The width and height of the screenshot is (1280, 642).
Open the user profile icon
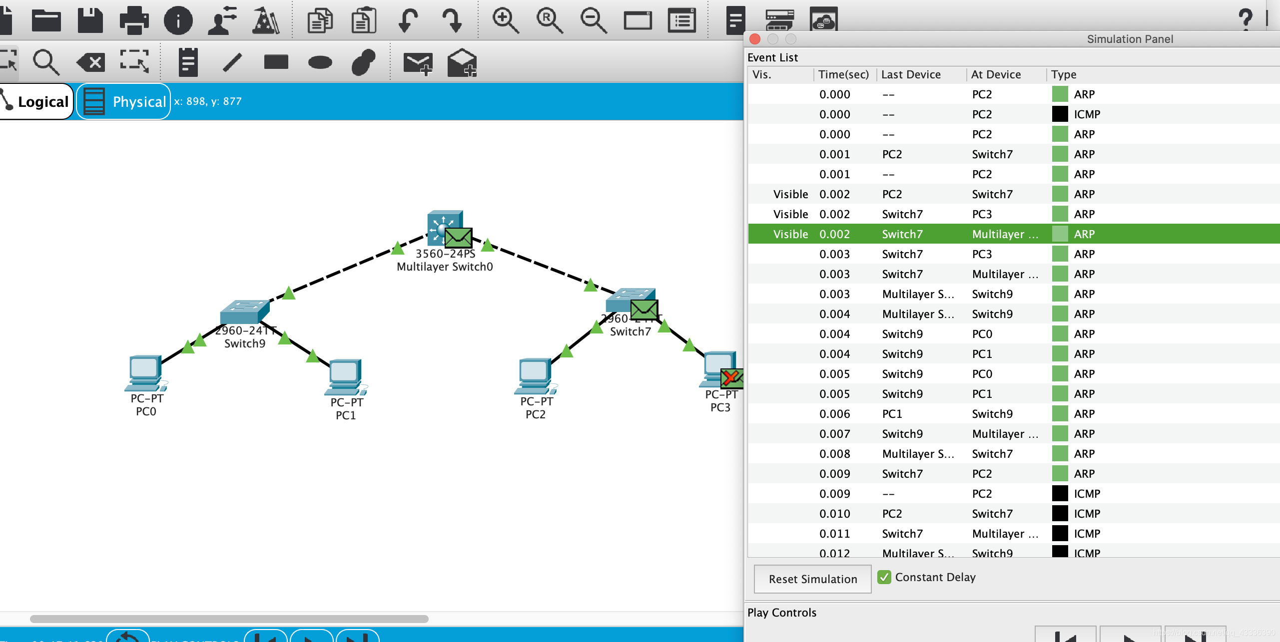[x=222, y=20]
